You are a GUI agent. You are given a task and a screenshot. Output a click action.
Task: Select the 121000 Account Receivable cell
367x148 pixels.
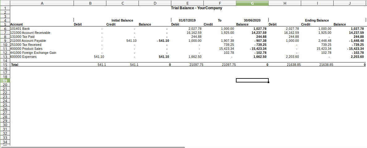[30, 33]
